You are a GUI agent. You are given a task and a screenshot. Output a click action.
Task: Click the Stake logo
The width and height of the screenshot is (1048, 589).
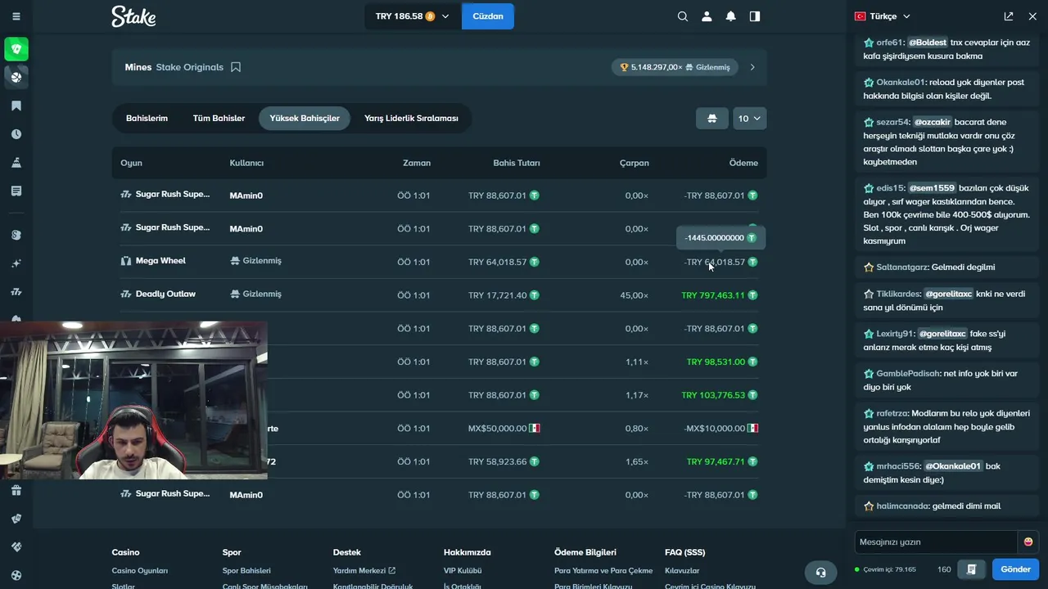tap(133, 16)
